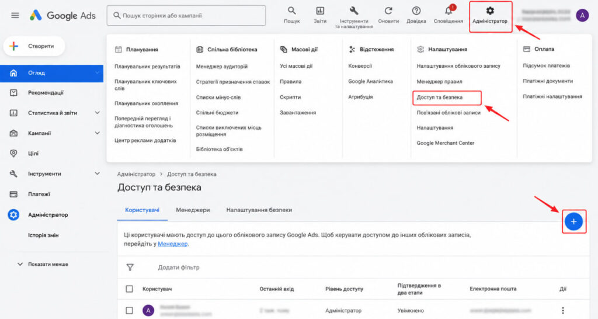The height and width of the screenshot is (319, 598).
Task: Open Довідка help icon
Action: (416, 11)
